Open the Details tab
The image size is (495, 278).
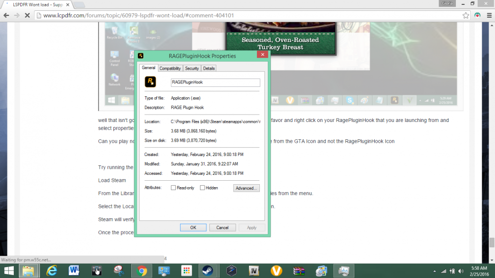(x=209, y=68)
